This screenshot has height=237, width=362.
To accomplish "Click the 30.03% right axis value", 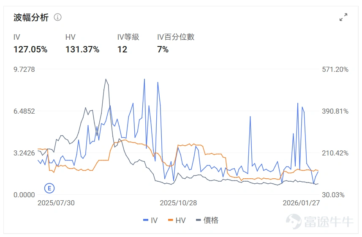I will [333, 195].
